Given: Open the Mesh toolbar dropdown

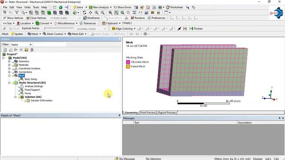Looking at the screenshot, I should [x=34, y=34].
